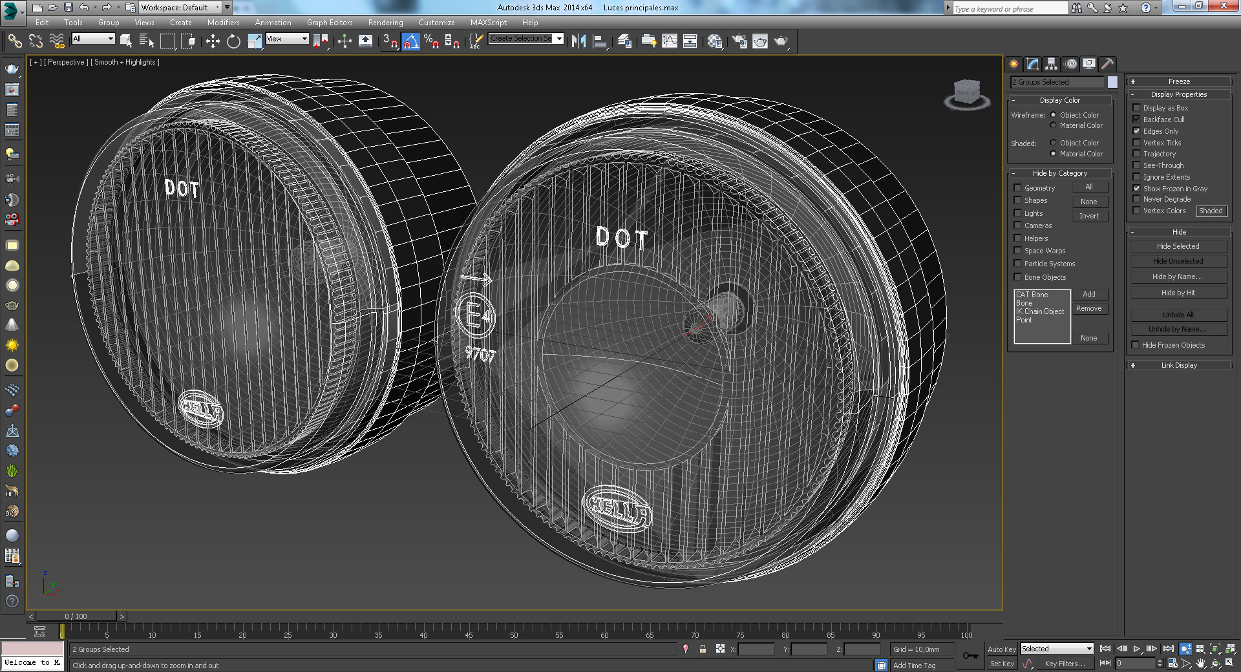This screenshot has width=1241, height=672.
Task: Open the Workspace Default dropdown
Action: (180, 8)
